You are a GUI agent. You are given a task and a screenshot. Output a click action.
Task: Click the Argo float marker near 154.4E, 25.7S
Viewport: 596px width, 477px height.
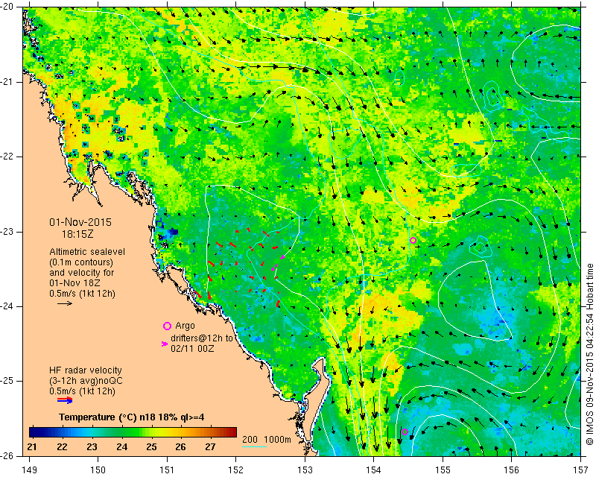[405, 432]
